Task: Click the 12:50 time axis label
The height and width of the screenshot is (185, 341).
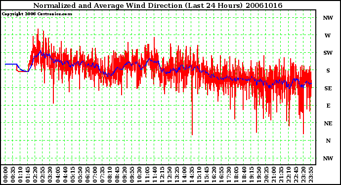Action: [x=169, y=175]
